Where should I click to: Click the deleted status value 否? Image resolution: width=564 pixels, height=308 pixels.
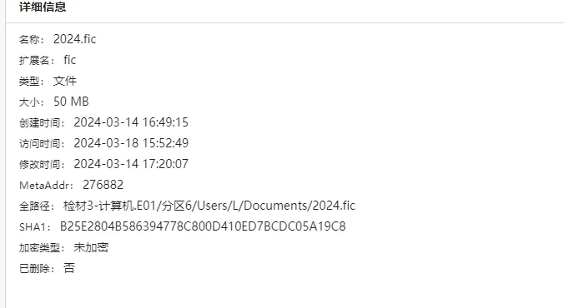[69, 268]
